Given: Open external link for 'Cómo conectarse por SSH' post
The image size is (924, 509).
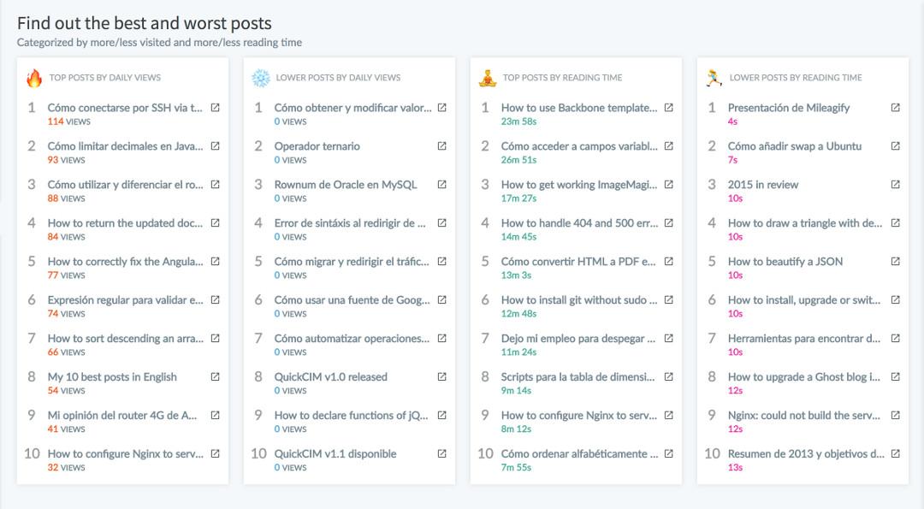Looking at the screenshot, I should click(215, 108).
